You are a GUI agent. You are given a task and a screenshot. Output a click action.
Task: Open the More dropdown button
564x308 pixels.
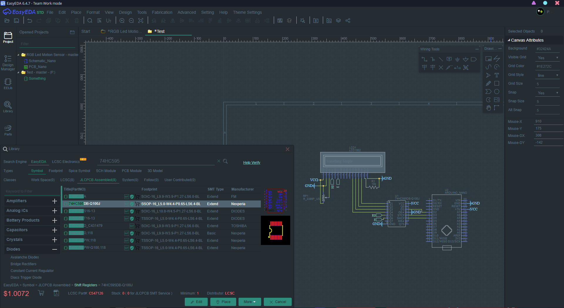(x=250, y=302)
